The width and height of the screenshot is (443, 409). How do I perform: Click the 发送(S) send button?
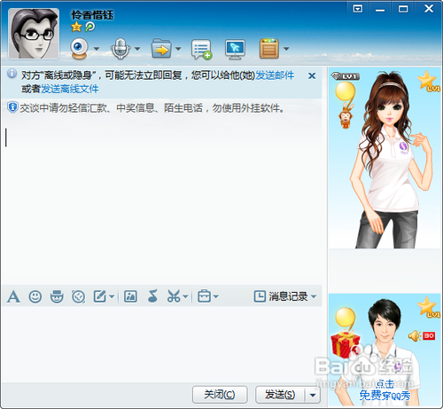(x=280, y=395)
